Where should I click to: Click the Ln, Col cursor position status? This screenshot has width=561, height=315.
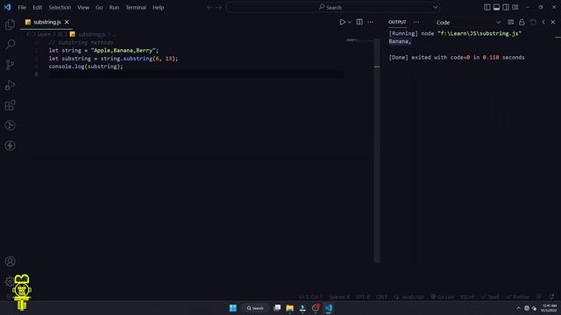click(x=309, y=297)
